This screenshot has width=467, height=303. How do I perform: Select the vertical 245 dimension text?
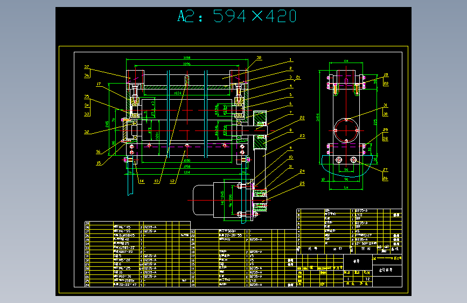(x=107, y=124)
